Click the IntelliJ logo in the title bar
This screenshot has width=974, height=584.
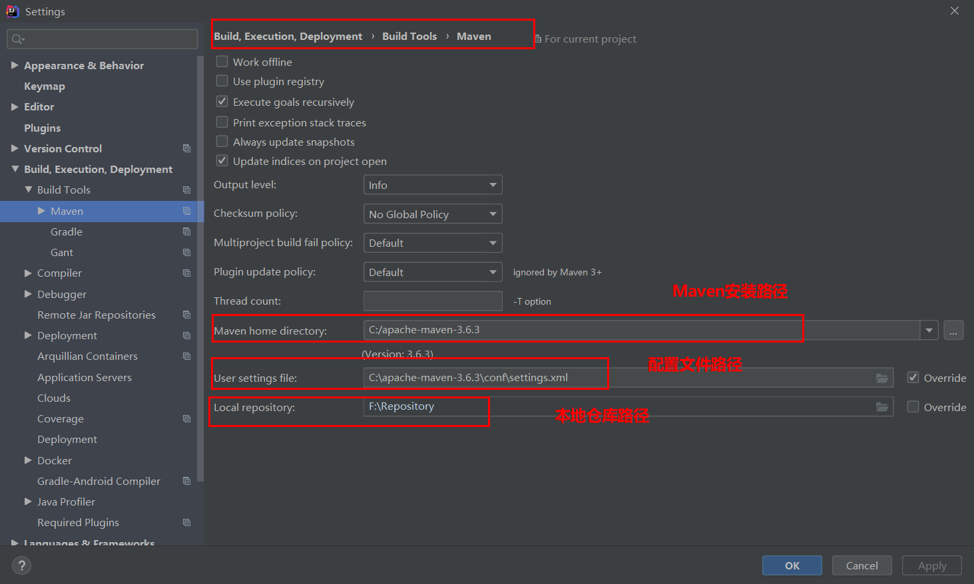[13, 11]
